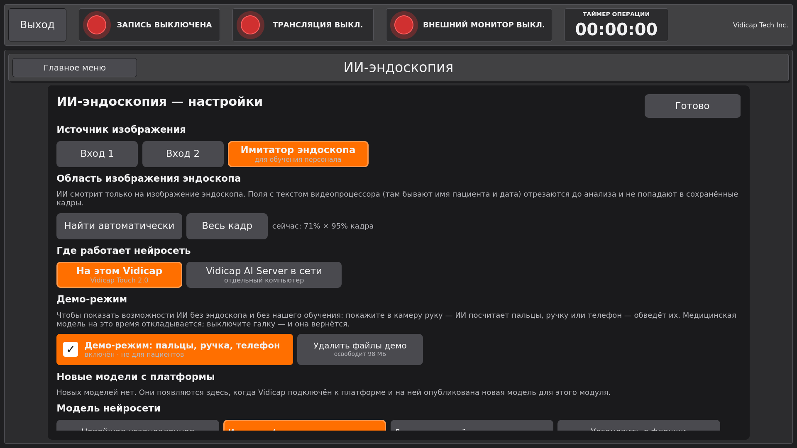
Task: Click Весь кадр button
Action: [227, 226]
